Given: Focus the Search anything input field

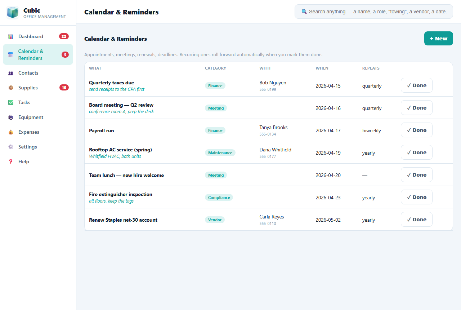Looking at the screenshot, I should (x=373, y=12).
